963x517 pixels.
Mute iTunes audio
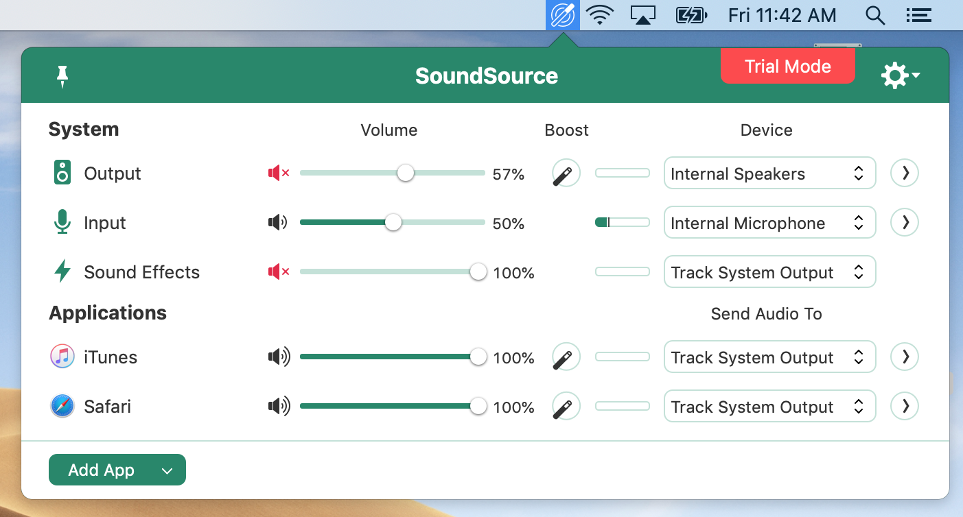(x=279, y=357)
